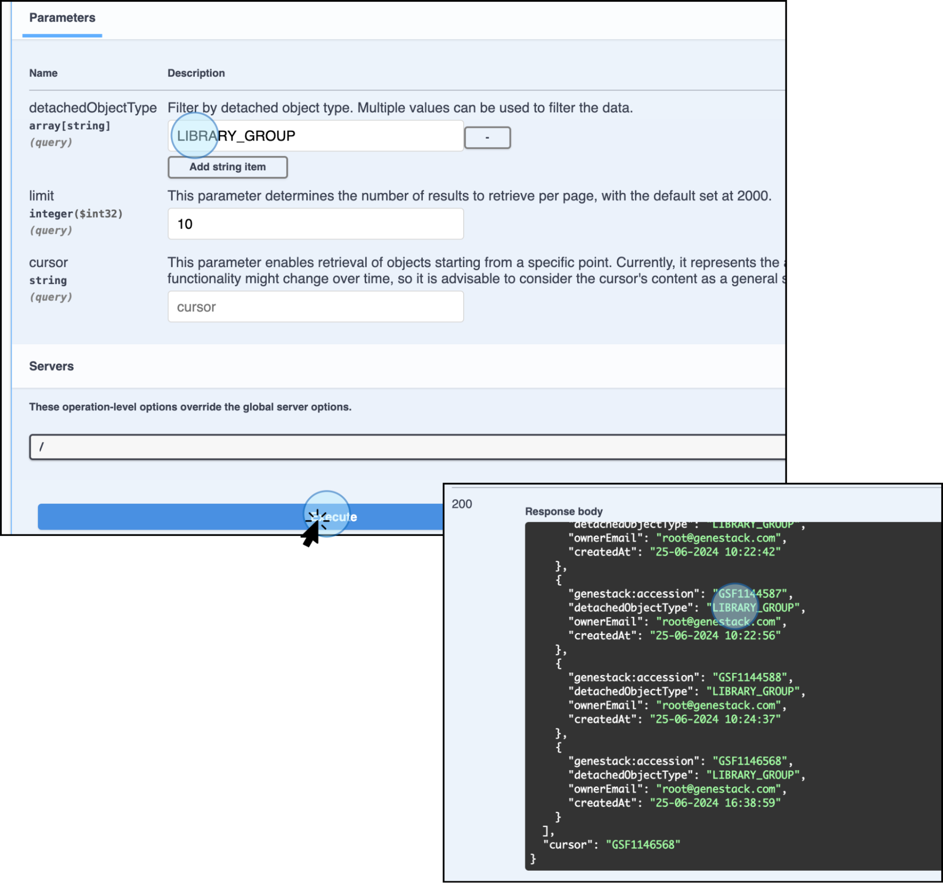Select the Description column header
The image size is (943, 883).
(196, 73)
